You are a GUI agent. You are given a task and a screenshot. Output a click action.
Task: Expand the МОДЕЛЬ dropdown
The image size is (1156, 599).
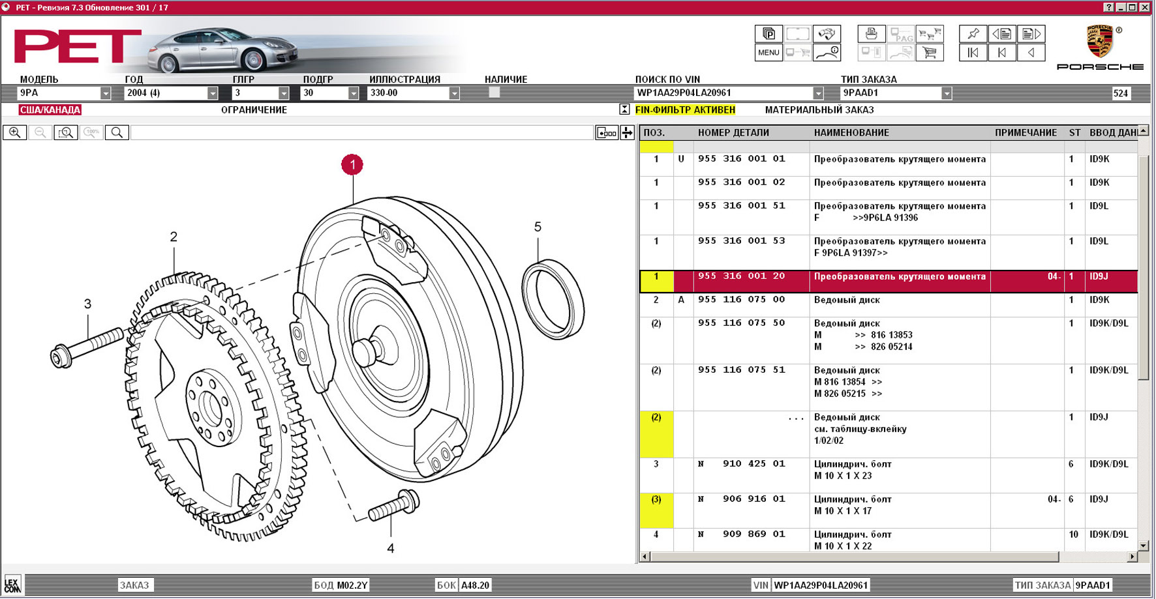(105, 93)
